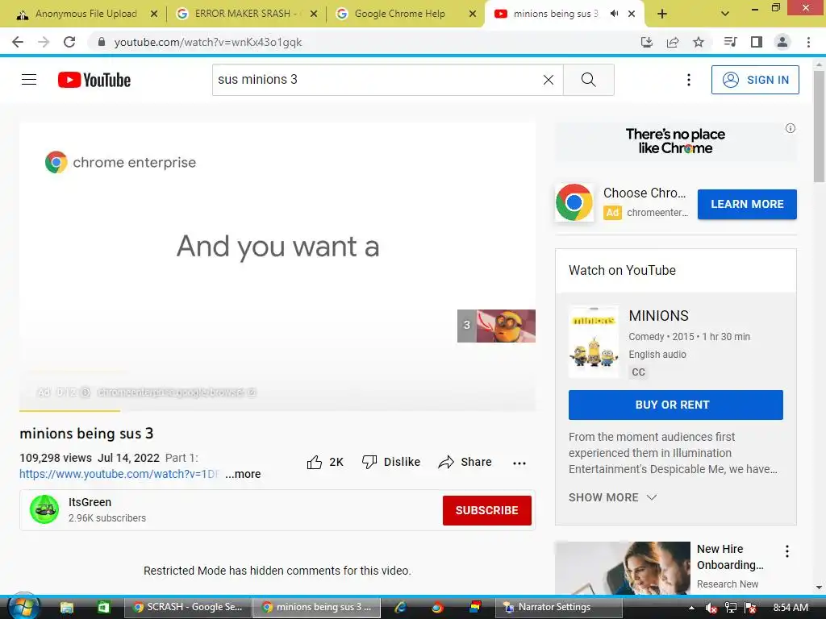Go to the YouTube home logo
The image size is (826, 619).
pos(94,80)
